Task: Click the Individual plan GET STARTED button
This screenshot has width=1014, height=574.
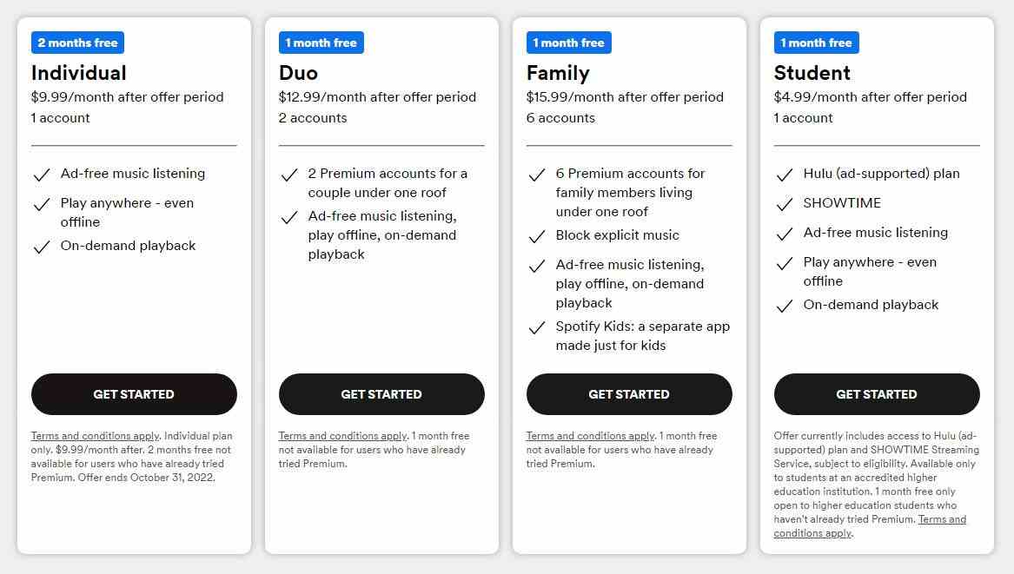Action: click(x=134, y=393)
